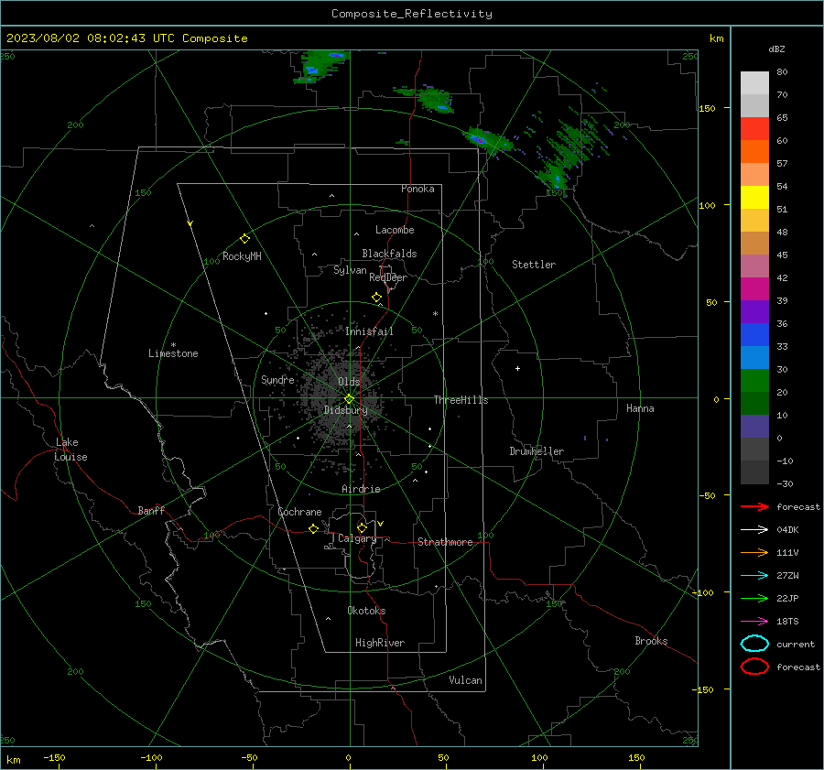The height and width of the screenshot is (770, 824).
Task: Click the cyan current ellipse legend icon
Action: click(x=754, y=644)
